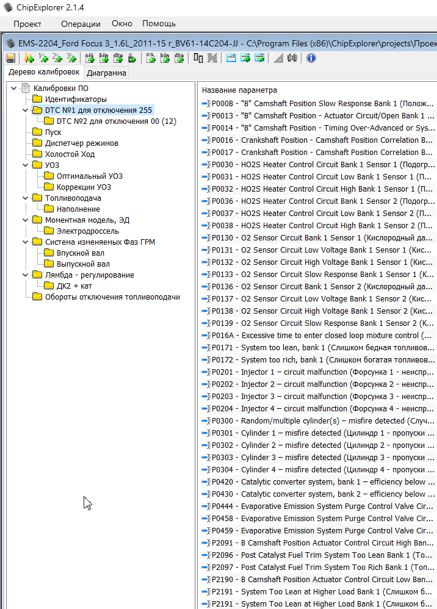Click the toolbar icon numbered 3 with plus

(x=71, y=58)
